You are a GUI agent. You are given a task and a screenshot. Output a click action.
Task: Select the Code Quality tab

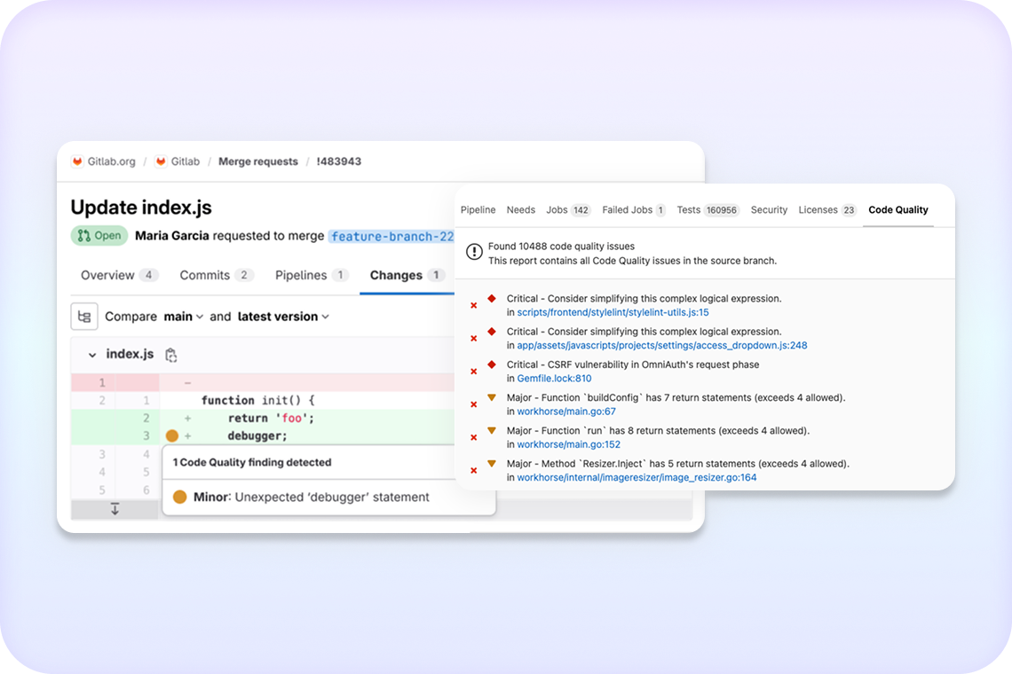[898, 209]
